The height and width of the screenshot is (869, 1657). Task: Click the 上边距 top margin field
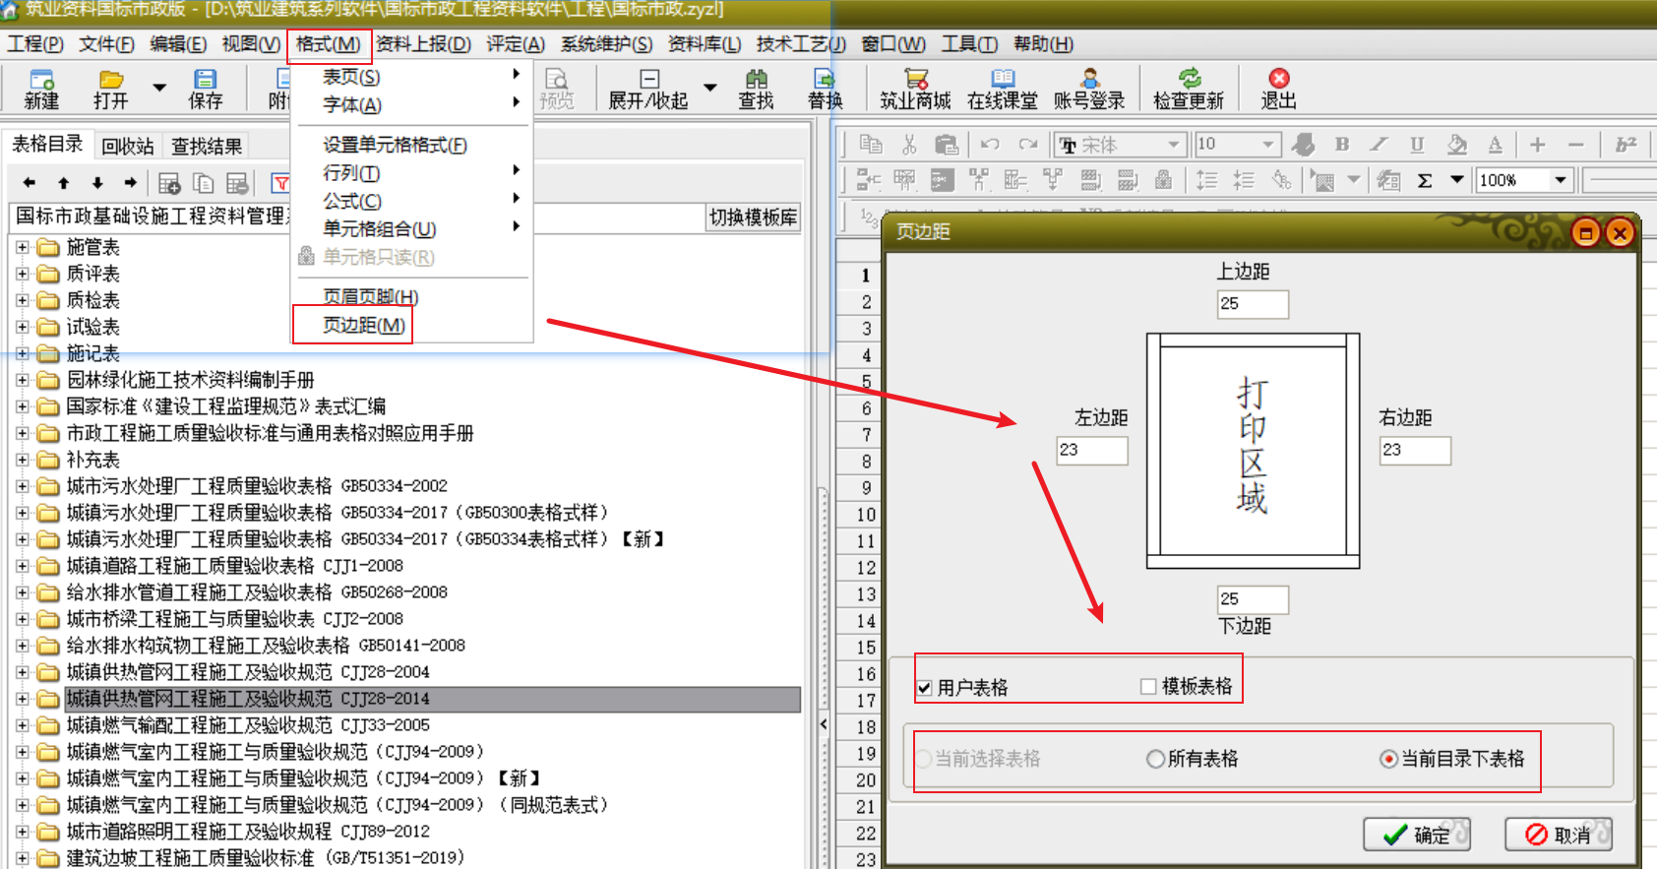click(x=1253, y=304)
